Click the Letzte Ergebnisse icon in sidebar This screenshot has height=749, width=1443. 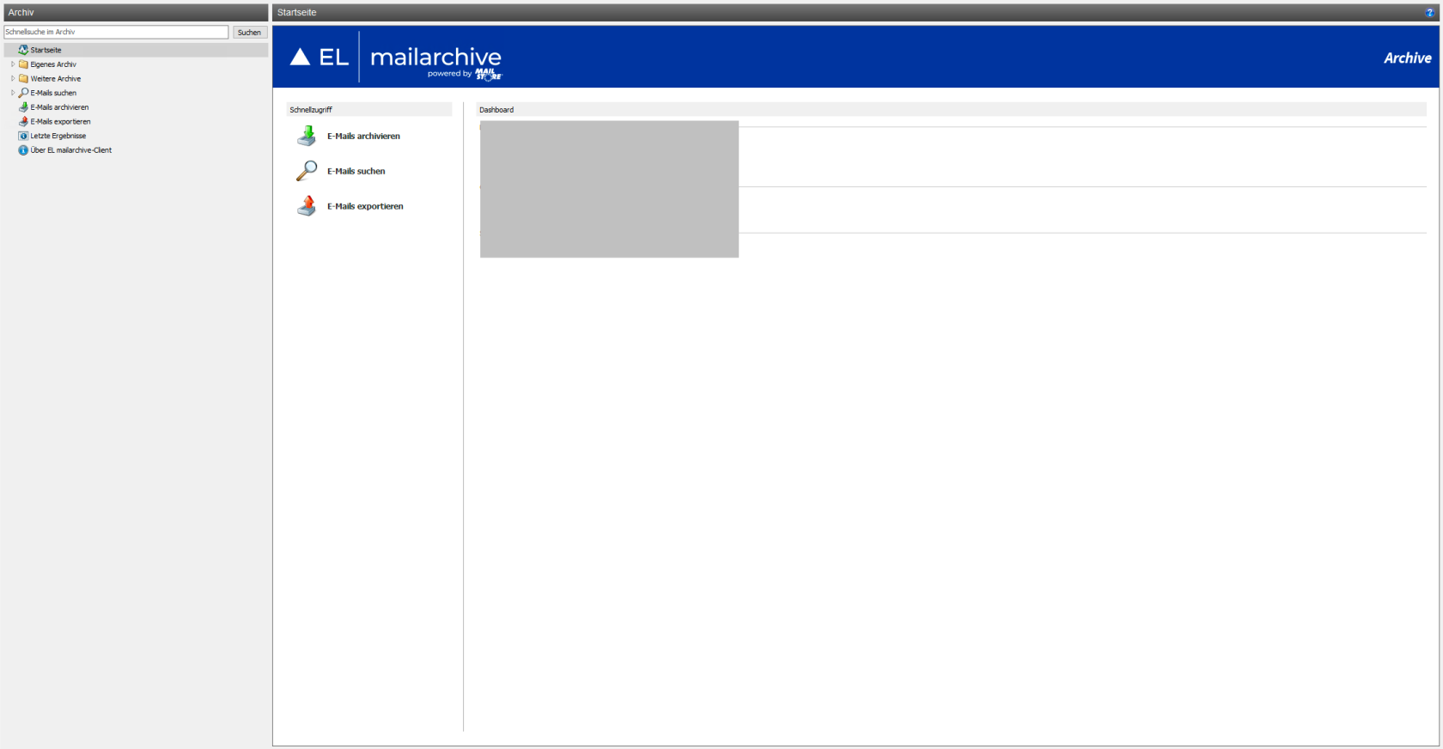(23, 136)
